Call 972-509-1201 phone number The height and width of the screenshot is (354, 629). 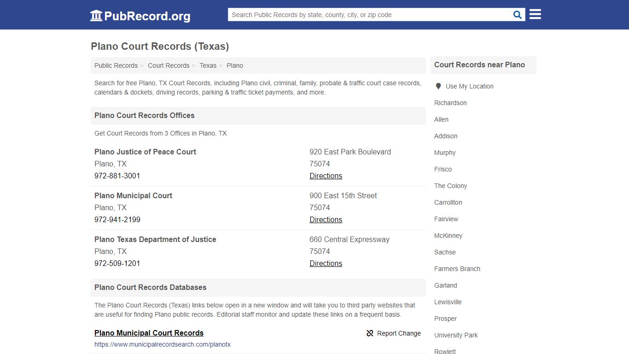pyautogui.click(x=117, y=263)
